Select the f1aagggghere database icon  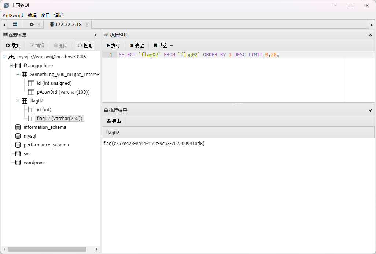tap(18, 66)
